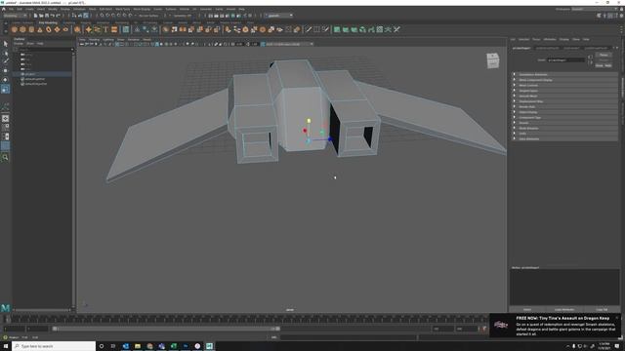Viewport: 625px width, 351px height.
Task: Click the Undo icon in status line
Action: click(52, 16)
